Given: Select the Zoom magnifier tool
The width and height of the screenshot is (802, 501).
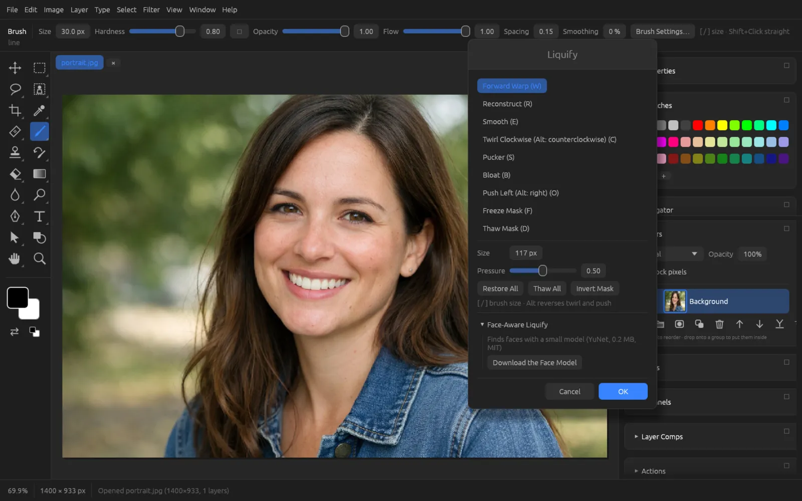Looking at the screenshot, I should click(x=39, y=259).
